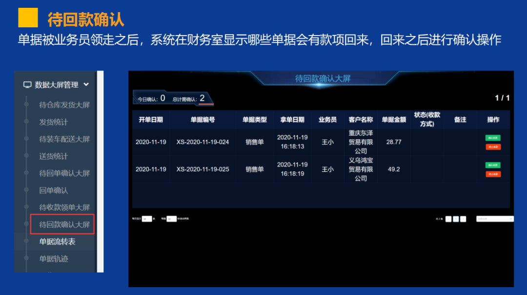Click the 单据金额 column header
Image resolution: width=527 pixels, height=295 pixels.
[394, 120]
